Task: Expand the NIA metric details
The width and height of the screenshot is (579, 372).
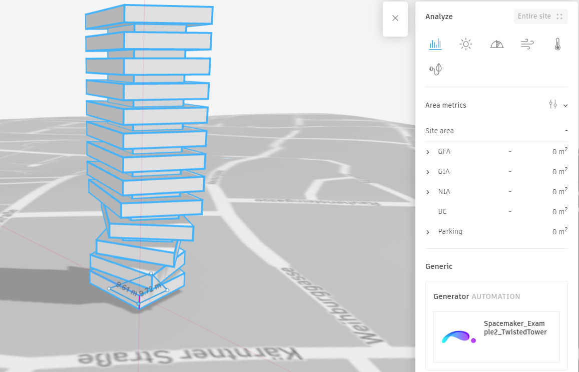Action: tap(427, 191)
